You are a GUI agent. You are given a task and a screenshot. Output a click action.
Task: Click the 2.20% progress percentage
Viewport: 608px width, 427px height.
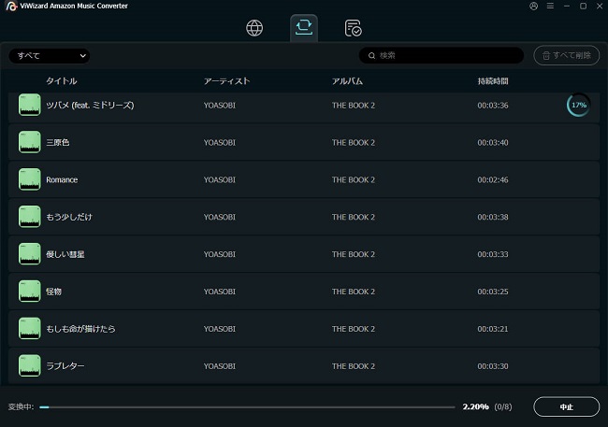click(475, 406)
